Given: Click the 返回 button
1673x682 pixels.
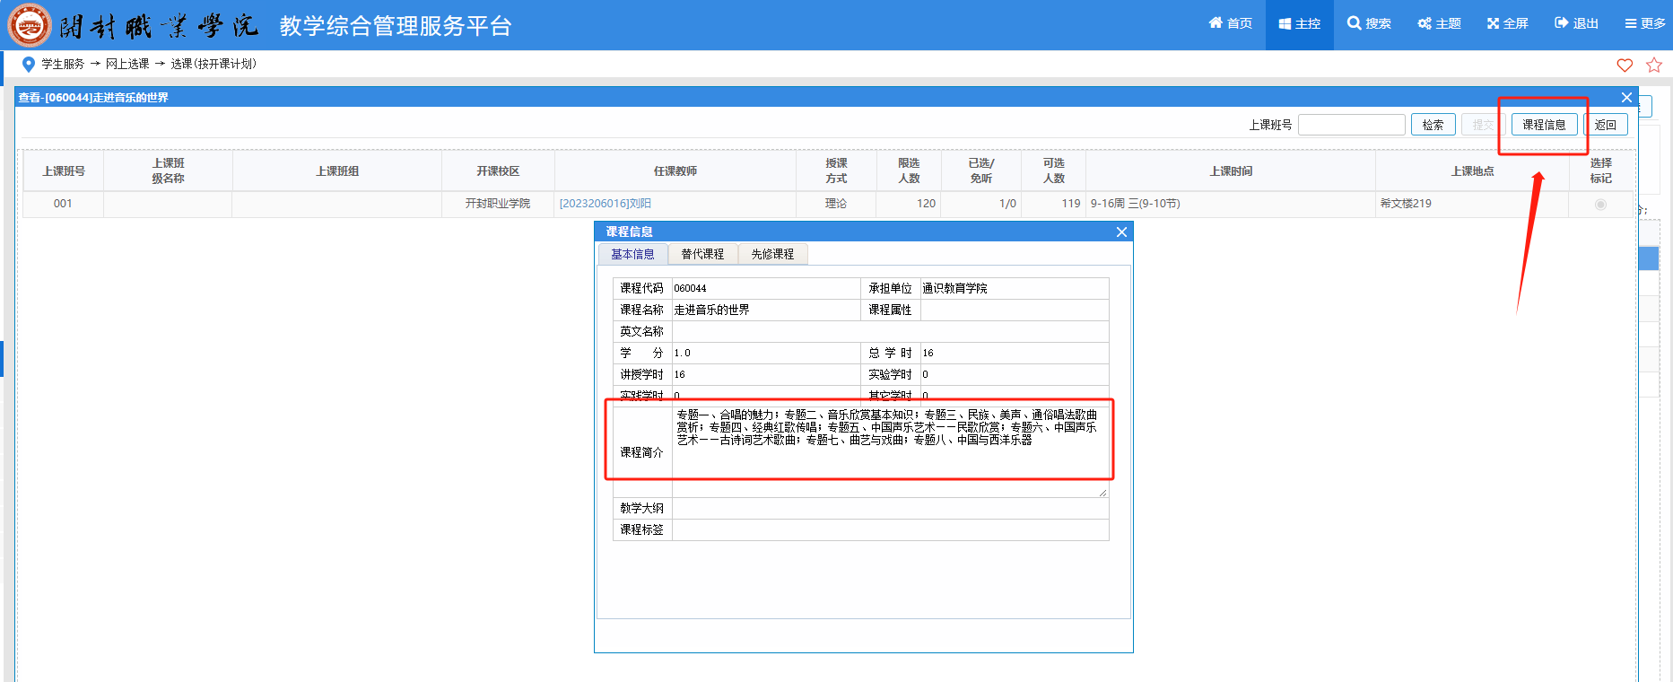Looking at the screenshot, I should point(1605,125).
